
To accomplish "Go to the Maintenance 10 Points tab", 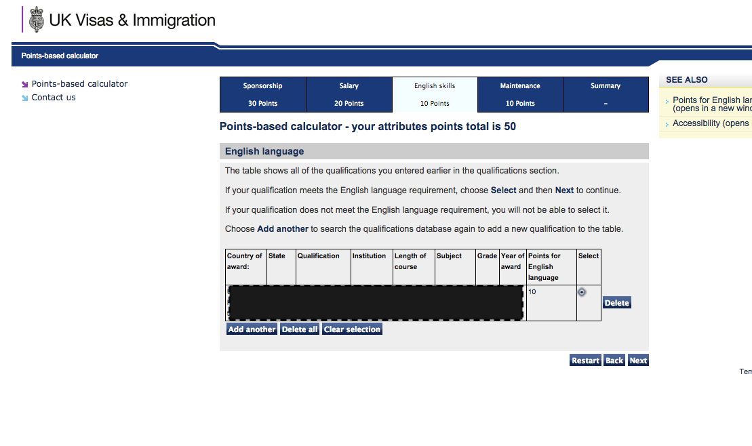I will (520, 94).
